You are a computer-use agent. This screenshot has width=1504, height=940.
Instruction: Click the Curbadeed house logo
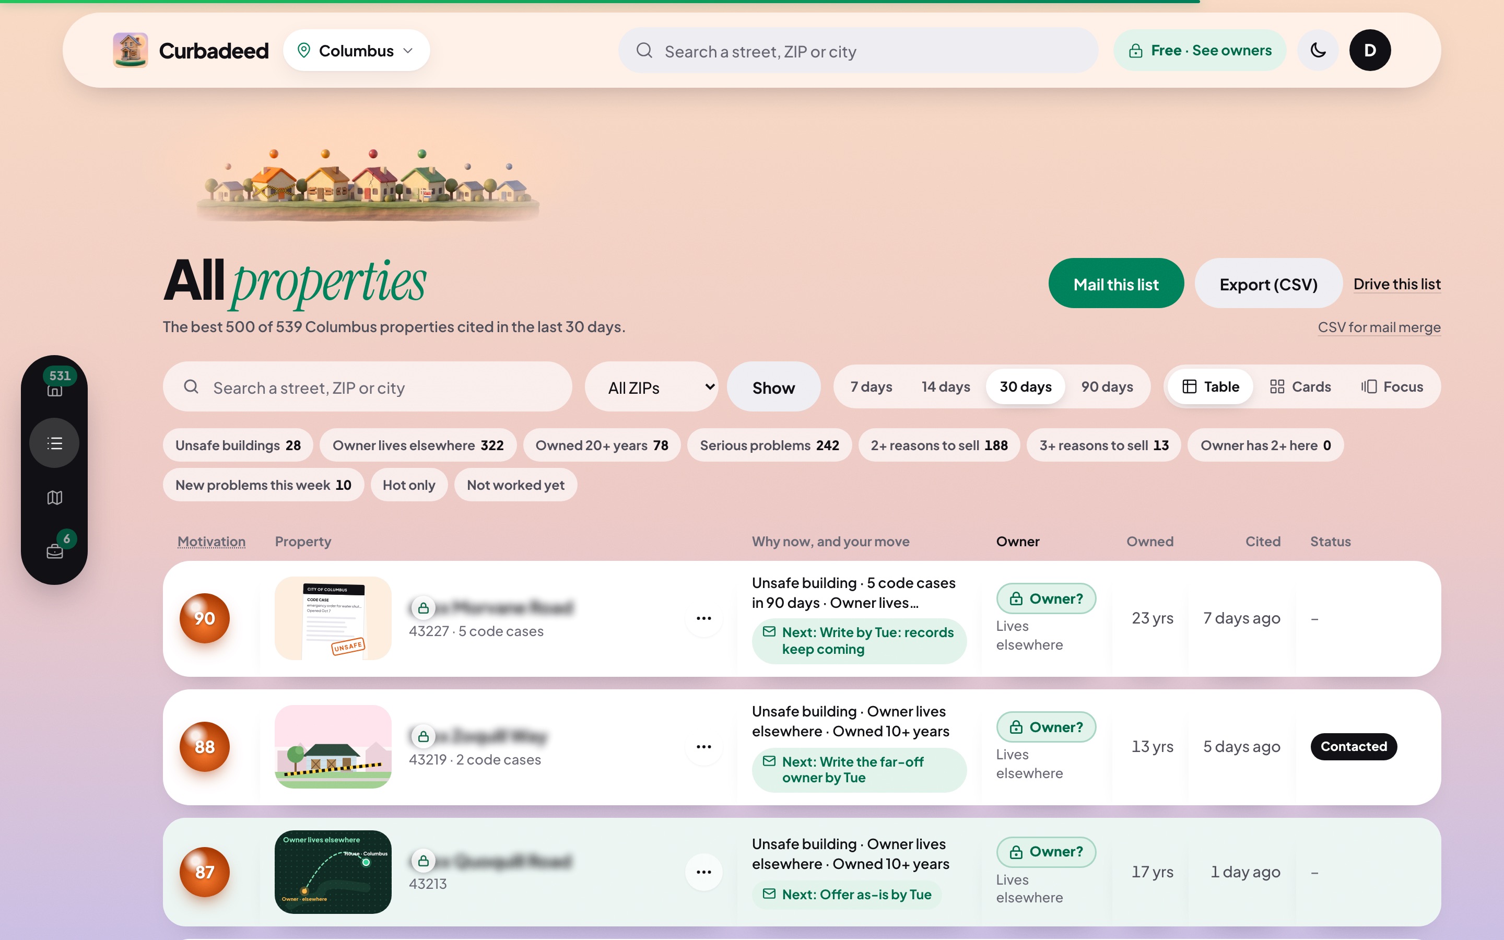(x=131, y=50)
